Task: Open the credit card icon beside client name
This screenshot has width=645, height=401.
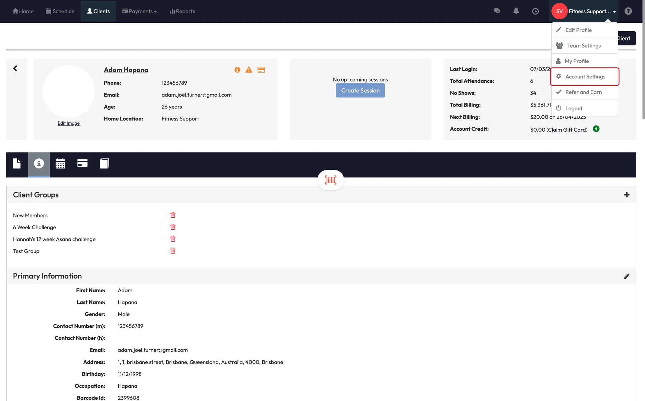Action: coord(261,70)
